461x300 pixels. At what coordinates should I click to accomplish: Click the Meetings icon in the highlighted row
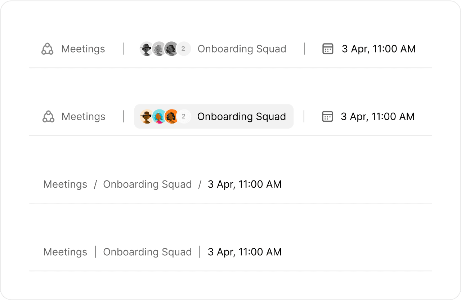tap(48, 117)
